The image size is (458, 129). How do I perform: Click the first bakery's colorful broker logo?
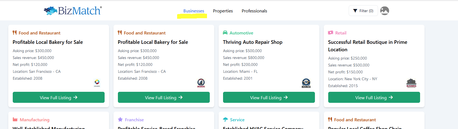point(97,83)
